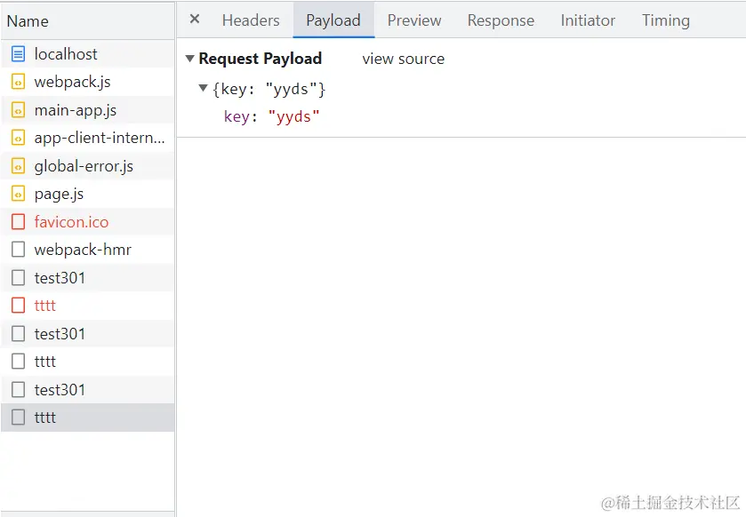This screenshot has width=746, height=517.
Task: Select the webpack-hmr request
Action: click(x=87, y=250)
